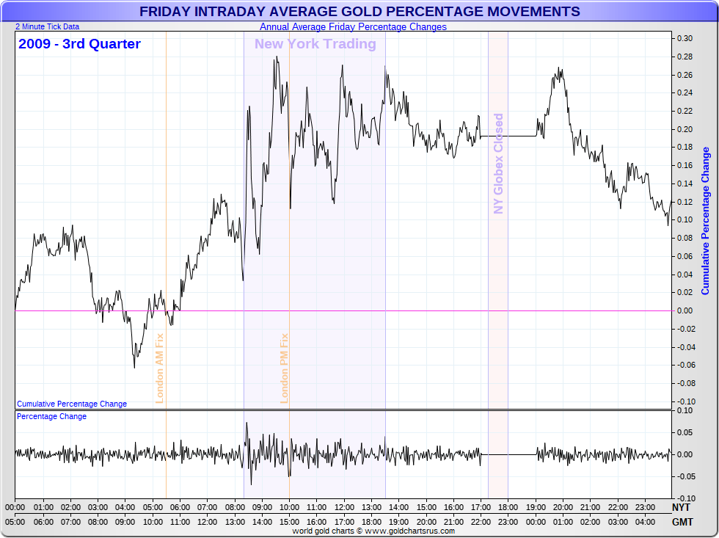
Task: Click the 0.30 tick on the upper axis
Action: [685, 38]
